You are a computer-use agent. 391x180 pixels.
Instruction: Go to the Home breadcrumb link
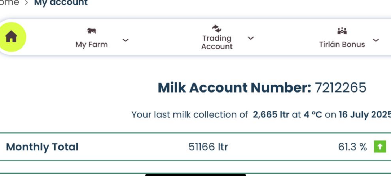[x=9, y=3]
